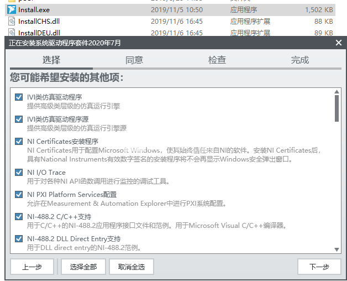Image resolution: width=347 pixels, height=281 pixels.
Task: Select the Install.exe file name
Action: pos(34,10)
